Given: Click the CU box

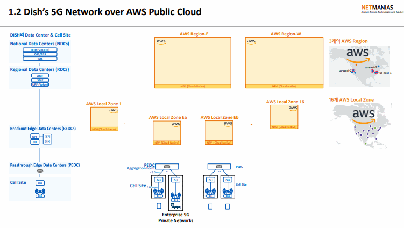Looking at the screenshot, I should (x=35, y=142).
